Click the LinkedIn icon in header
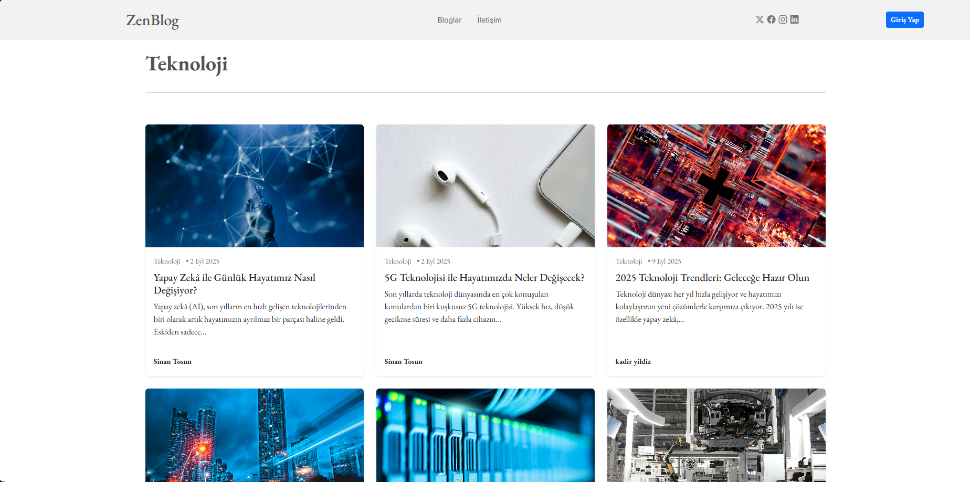This screenshot has width=970, height=482. point(794,19)
